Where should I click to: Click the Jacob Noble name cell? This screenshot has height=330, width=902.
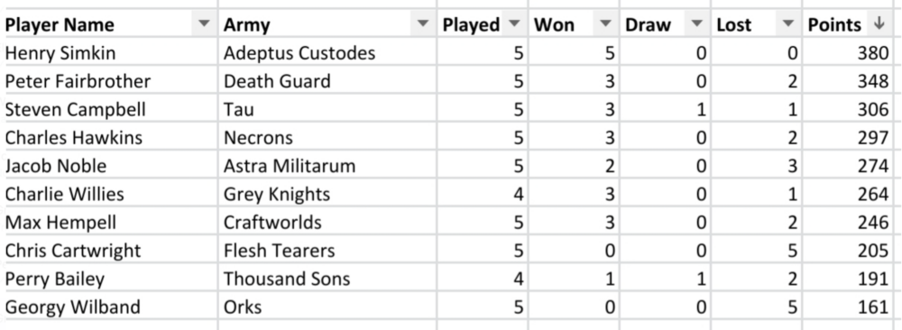110,166
